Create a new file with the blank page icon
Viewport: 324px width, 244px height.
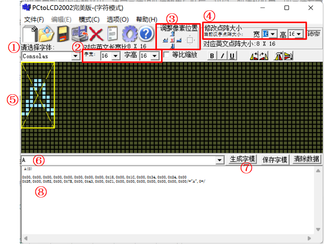[30, 34]
